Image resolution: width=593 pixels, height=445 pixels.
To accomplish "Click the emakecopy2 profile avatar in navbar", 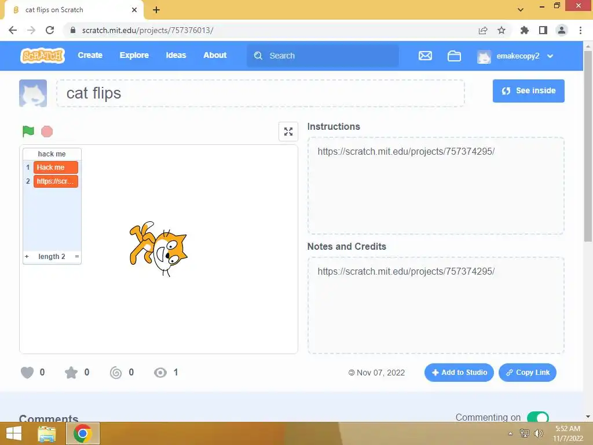I will [x=484, y=56].
